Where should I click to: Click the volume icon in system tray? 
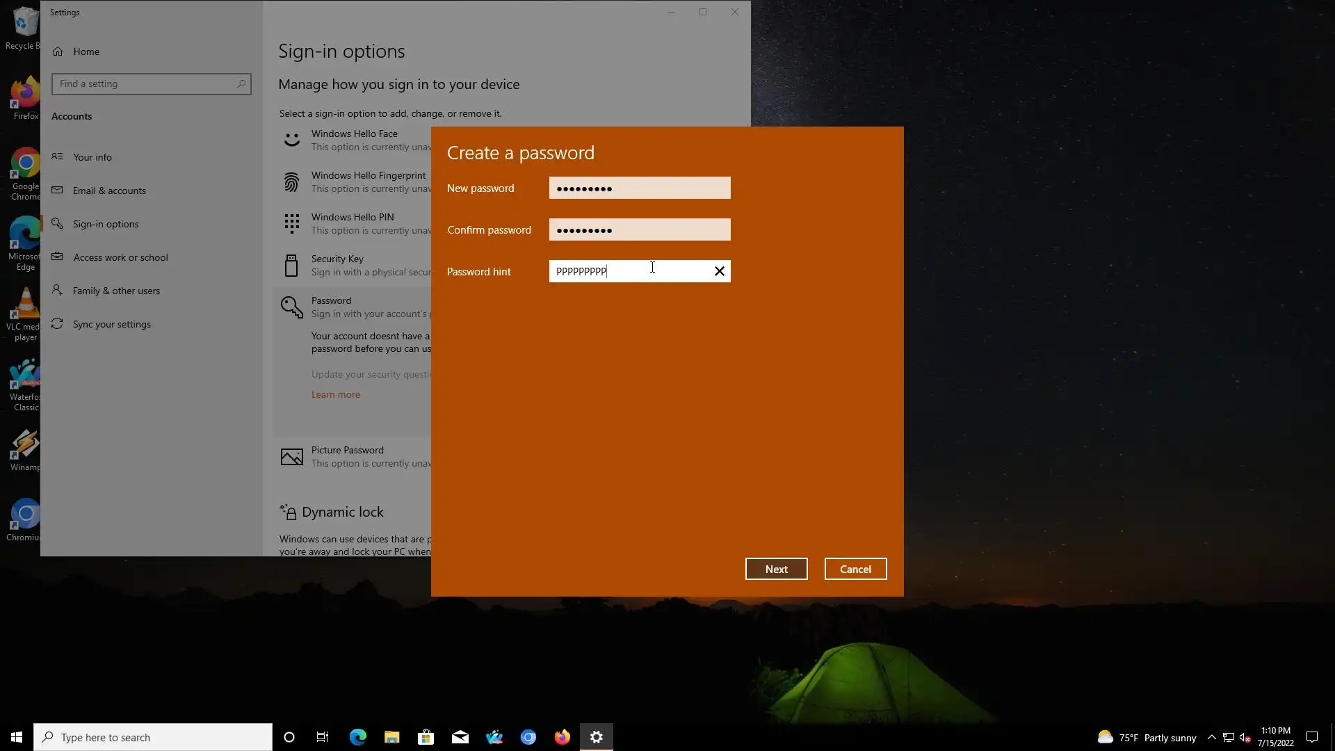(x=1245, y=737)
